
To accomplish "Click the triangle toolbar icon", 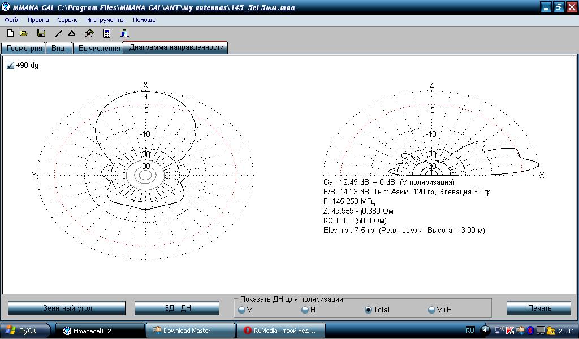I will click(72, 34).
